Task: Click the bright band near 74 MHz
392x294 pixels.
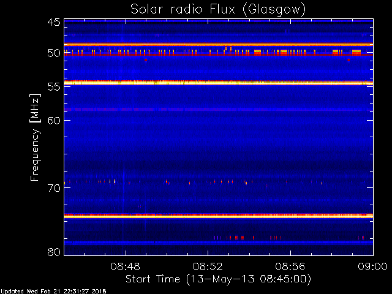Action: click(219, 216)
